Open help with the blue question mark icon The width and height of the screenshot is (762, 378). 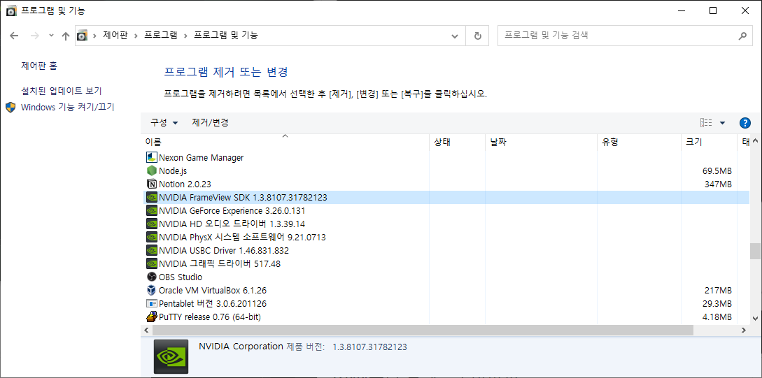[x=745, y=123]
